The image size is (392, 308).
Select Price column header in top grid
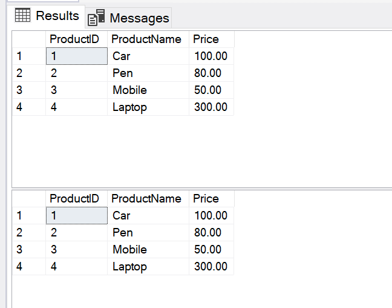pos(206,39)
